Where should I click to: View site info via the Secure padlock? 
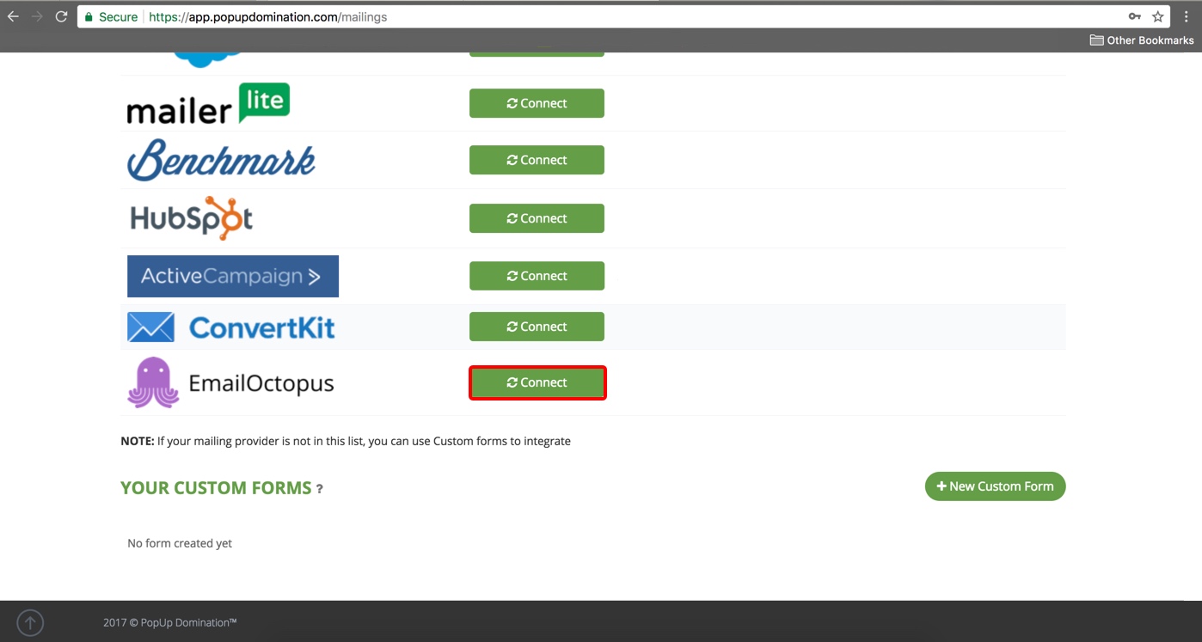[x=111, y=16]
